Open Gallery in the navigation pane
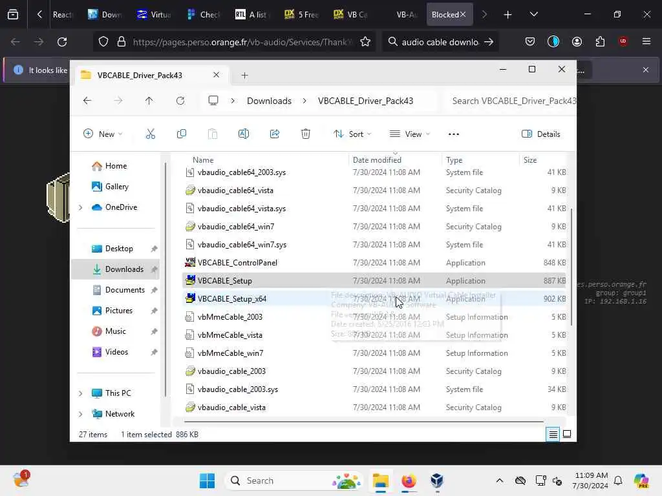The width and height of the screenshot is (662, 496). click(116, 187)
